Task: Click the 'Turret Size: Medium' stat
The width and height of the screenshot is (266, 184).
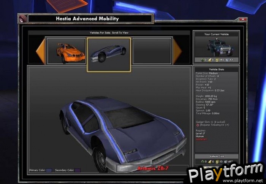Action: pos(207,73)
